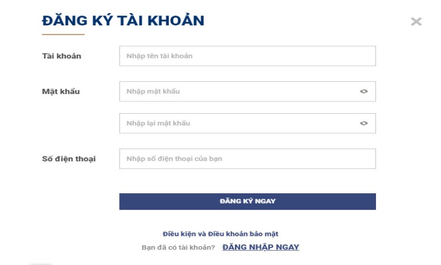Click the 'Nhập số điện thoại của bạn' placeholder
441x265 pixels.
(174, 158)
